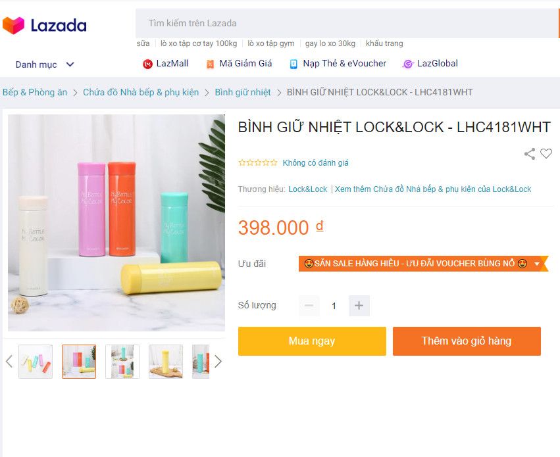Go to Bếp & Phòng ăn breadcrumb
Viewport: 560px width, 457px height.
[35, 92]
